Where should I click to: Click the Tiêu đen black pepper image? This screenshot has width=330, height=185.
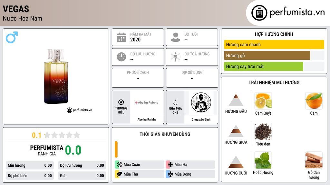263,131
